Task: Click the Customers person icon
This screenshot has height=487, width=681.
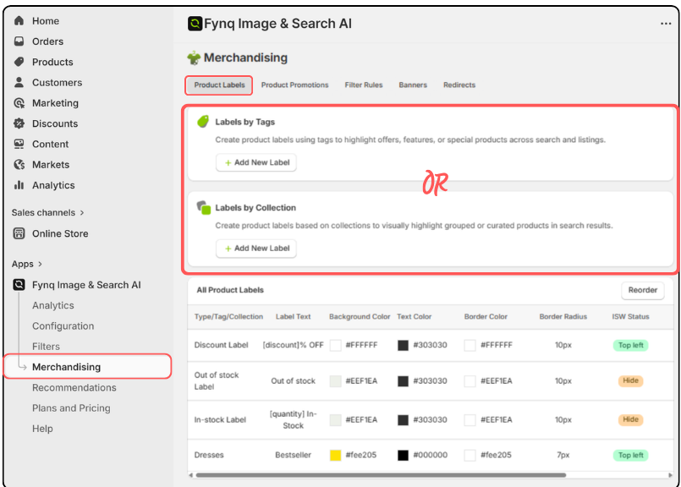Action: pyautogui.click(x=19, y=82)
